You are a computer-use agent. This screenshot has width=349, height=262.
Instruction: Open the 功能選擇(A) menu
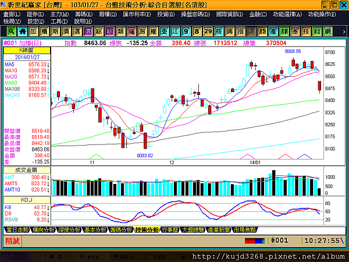pyautogui.click(x=287, y=14)
